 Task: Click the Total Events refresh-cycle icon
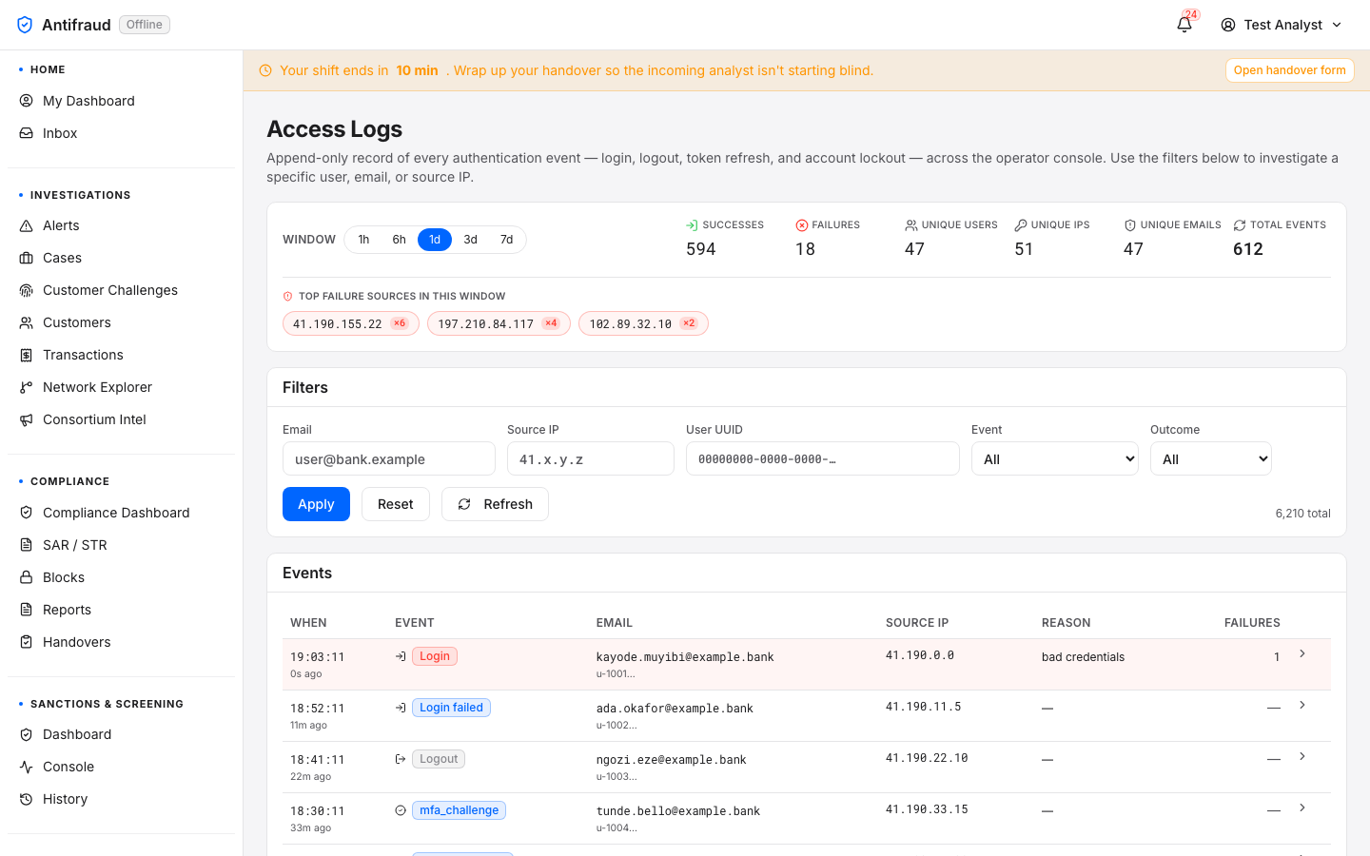click(x=1240, y=225)
